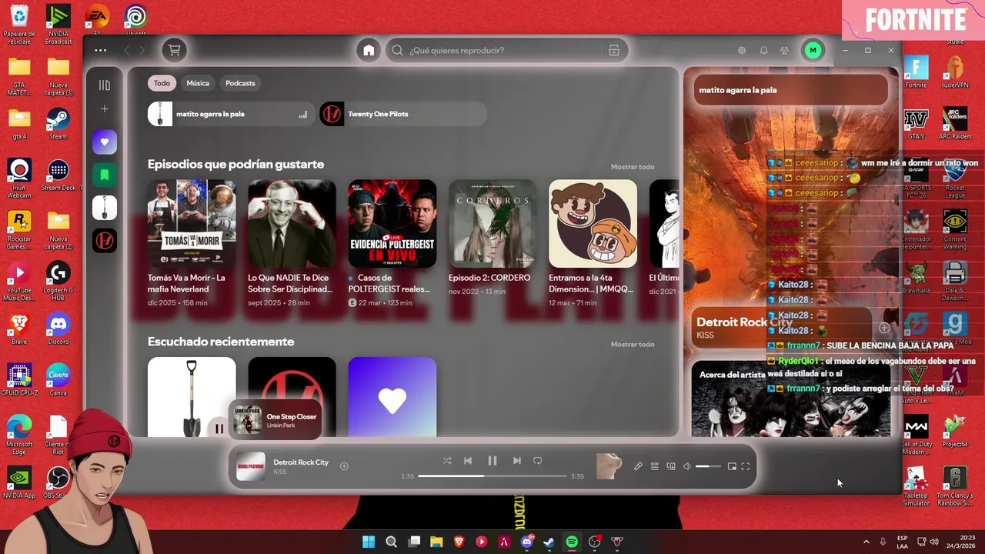Open Liked Songs heart in the sidebar
Image resolution: width=985 pixels, height=554 pixels.
105,142
